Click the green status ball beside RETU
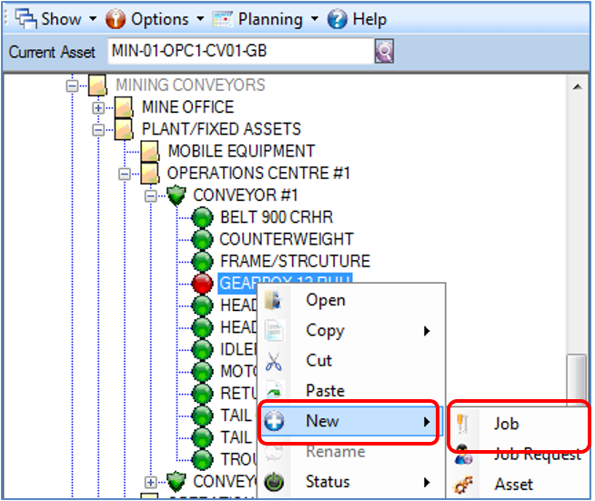This screenshot has width=595, height=501. [202, 394]
